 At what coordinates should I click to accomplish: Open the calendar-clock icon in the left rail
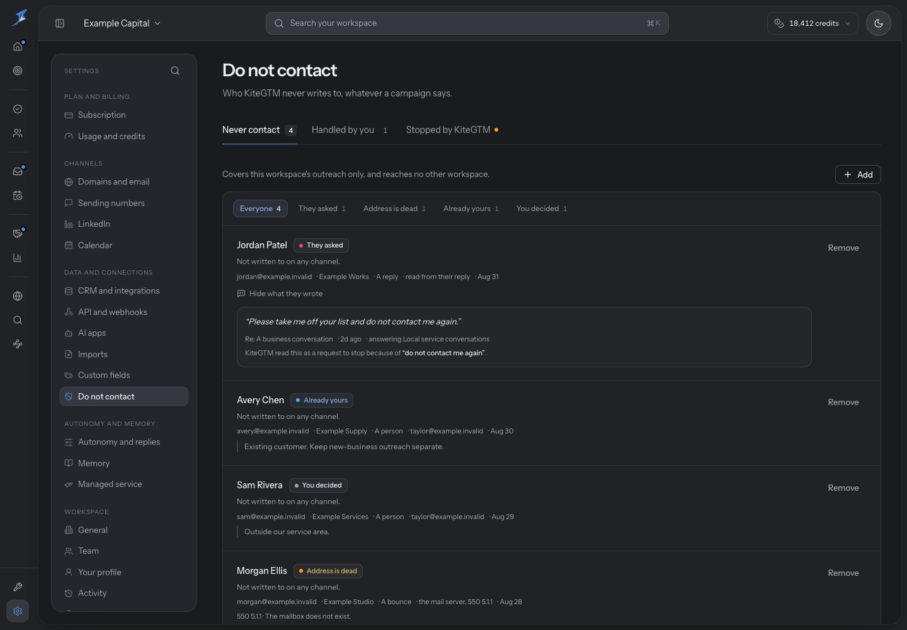18,195
